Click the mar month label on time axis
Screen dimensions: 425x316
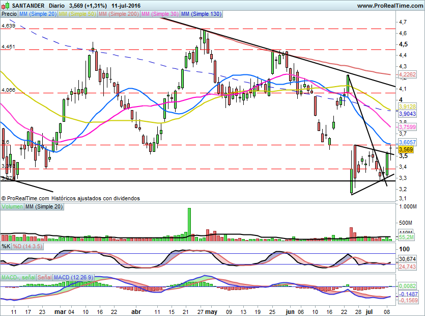(60, 311)
